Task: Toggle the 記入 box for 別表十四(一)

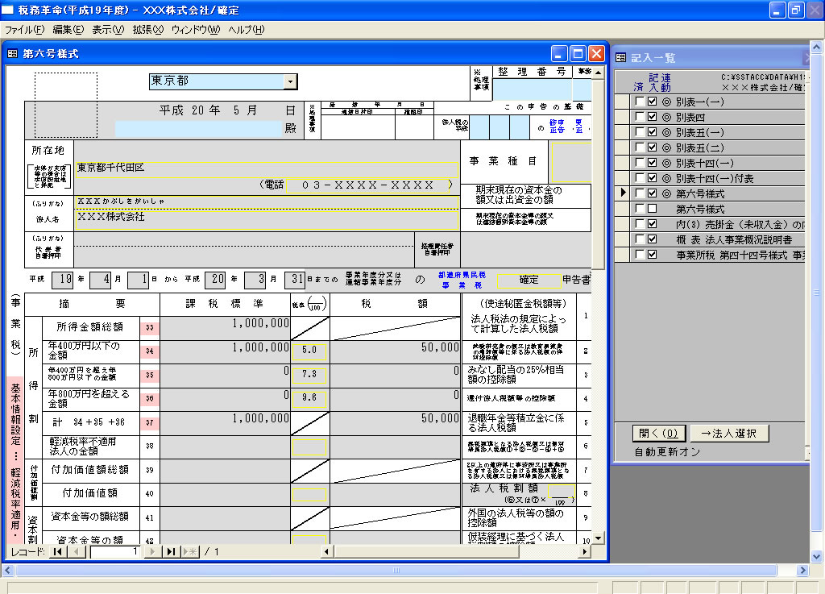Action: [653, 163]
